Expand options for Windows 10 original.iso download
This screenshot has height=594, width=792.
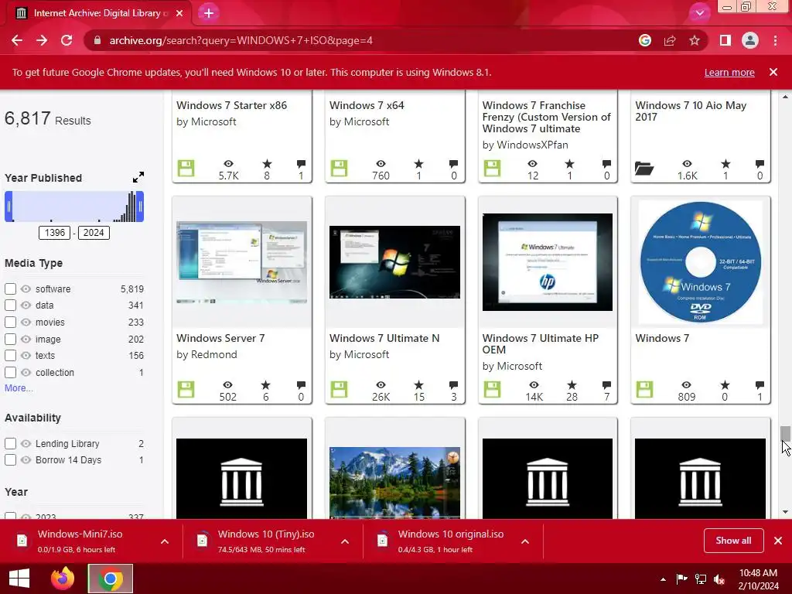525,541
